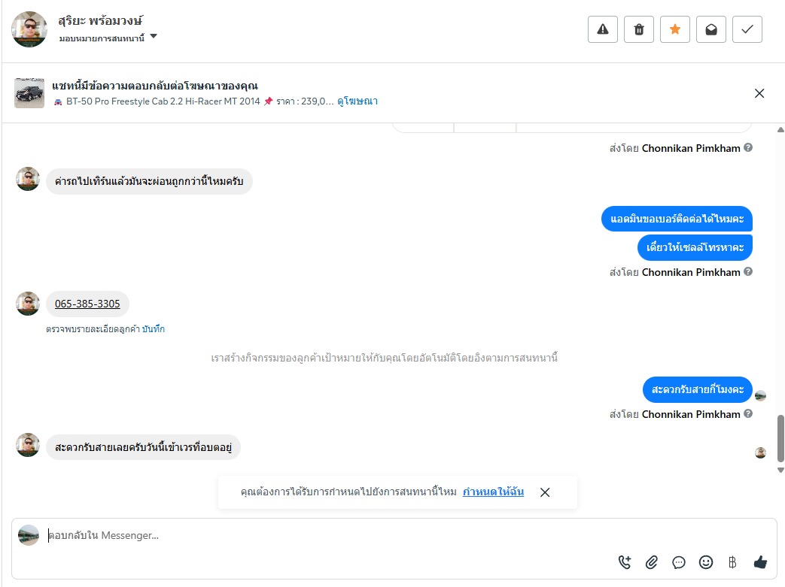Image resolution: width=785 pixels, height=587 pixels.
Task: Dismiss the assignment prompt popup
Action: pos(545,492)
